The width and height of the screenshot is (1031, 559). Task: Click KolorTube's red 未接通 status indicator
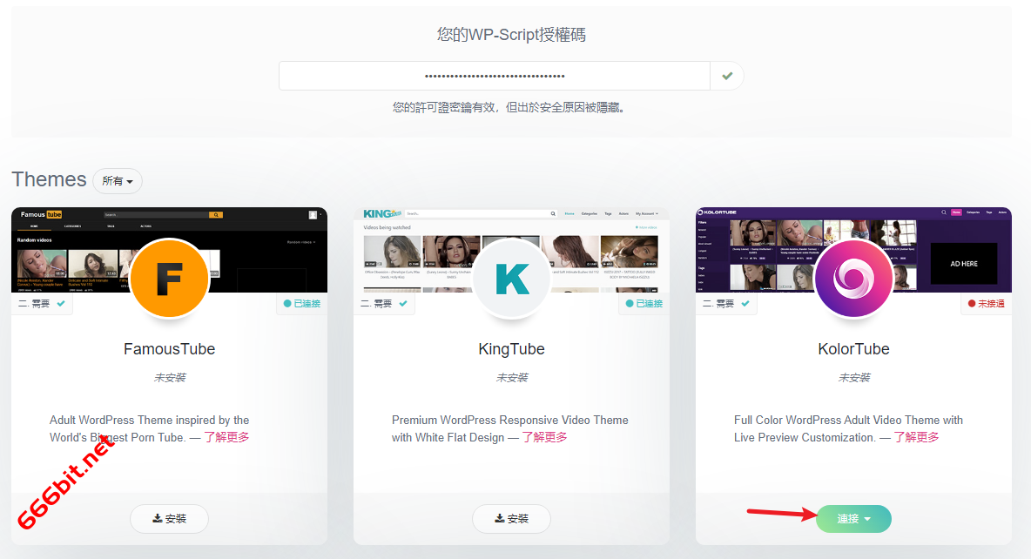tap(987, 303)
